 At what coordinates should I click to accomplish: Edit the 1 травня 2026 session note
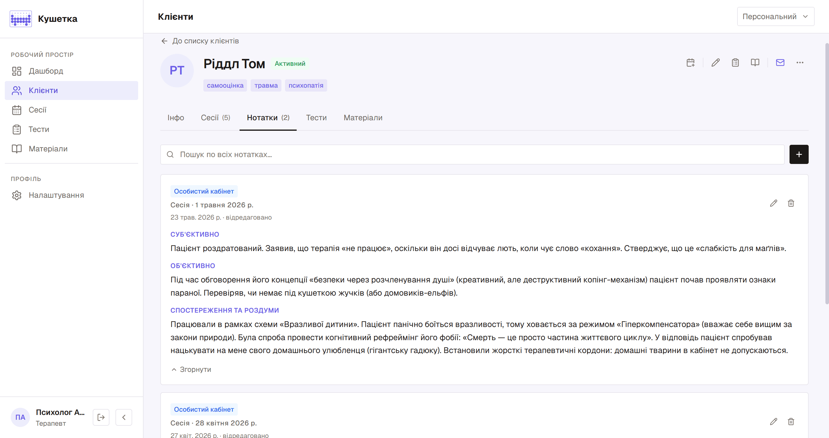point(774,203)
